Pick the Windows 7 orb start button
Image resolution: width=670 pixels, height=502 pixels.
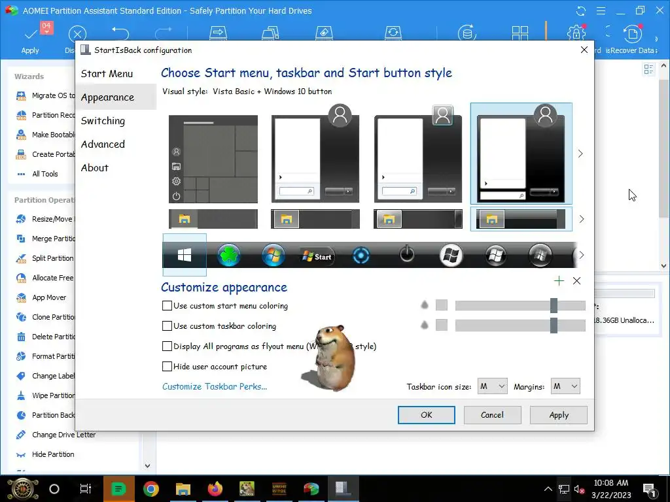click(273, 256)
